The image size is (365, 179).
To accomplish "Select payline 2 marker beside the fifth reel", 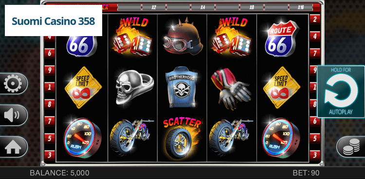I will point(315,19).
